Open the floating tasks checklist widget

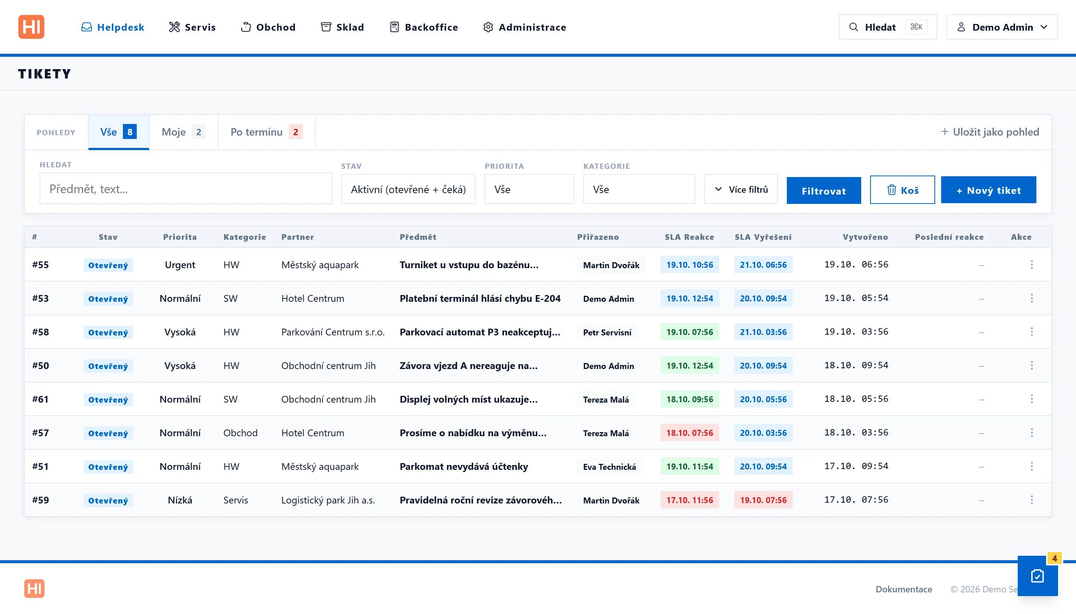(1037, 576)
